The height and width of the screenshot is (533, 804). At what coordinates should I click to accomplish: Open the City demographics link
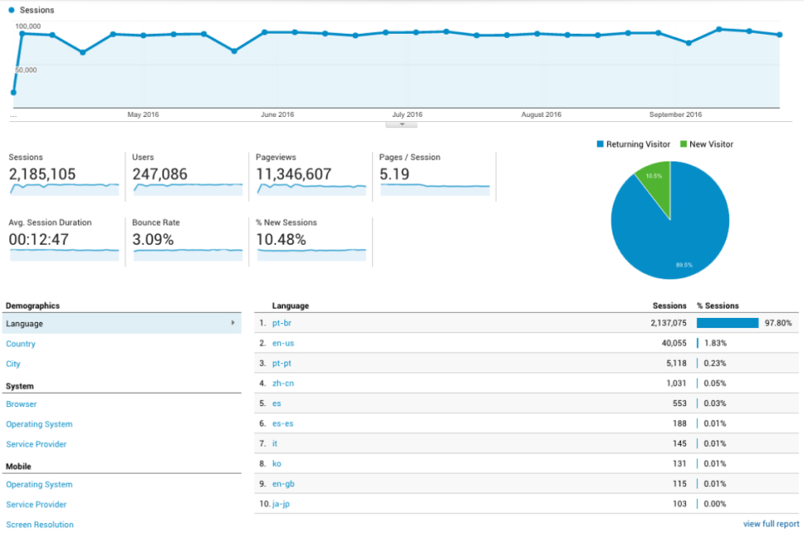click(13, 364)
